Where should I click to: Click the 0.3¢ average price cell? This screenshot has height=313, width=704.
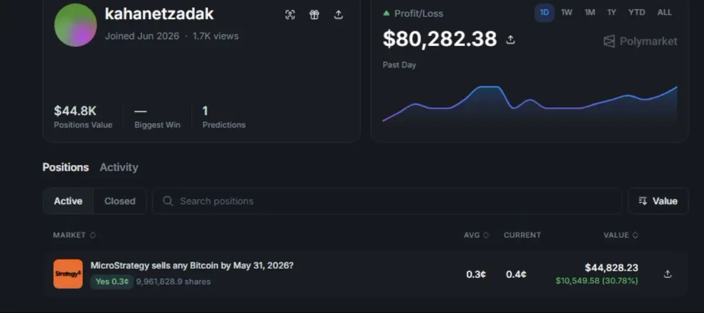click(x=476, y=274)
